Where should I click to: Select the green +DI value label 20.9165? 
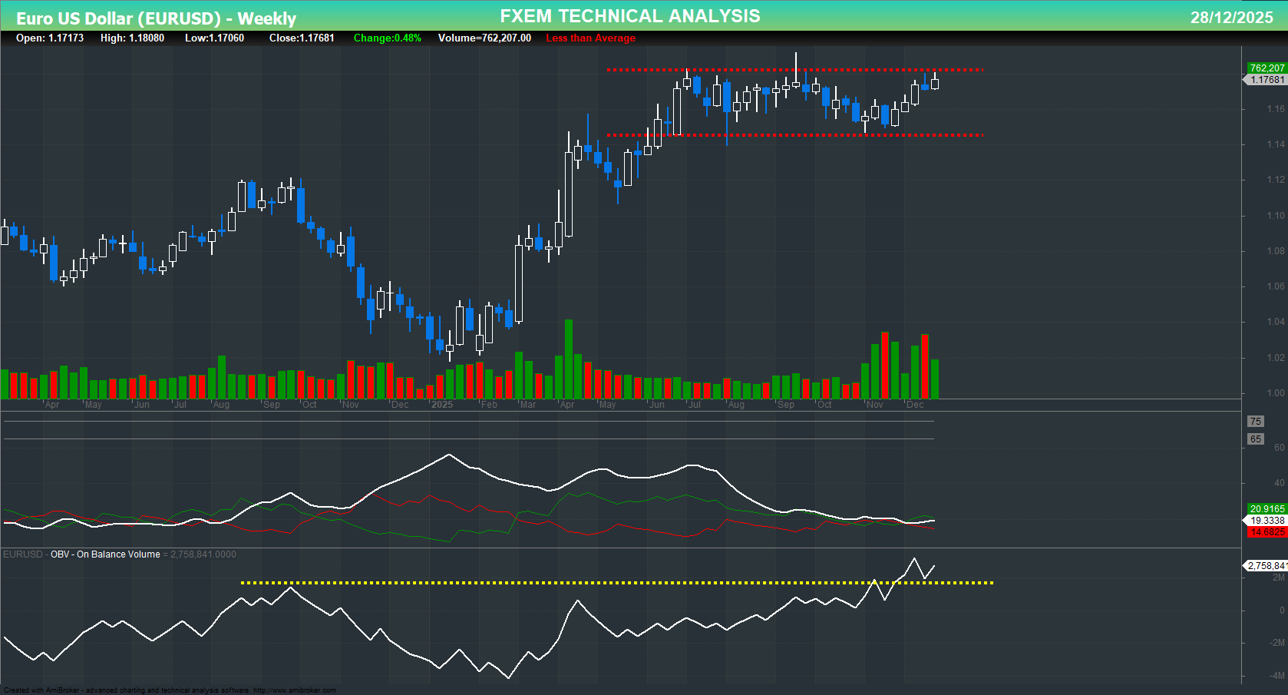pyautogui.click(x=1267, y=509)
